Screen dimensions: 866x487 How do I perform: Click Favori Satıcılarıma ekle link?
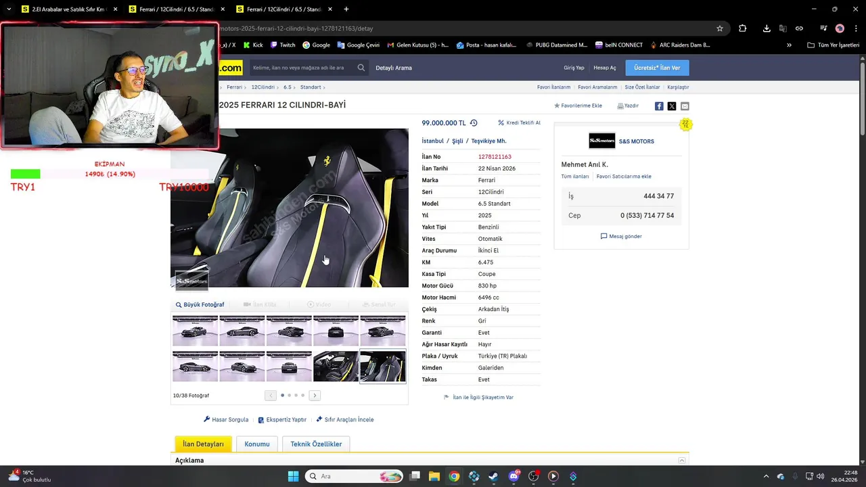click(624, 176)
